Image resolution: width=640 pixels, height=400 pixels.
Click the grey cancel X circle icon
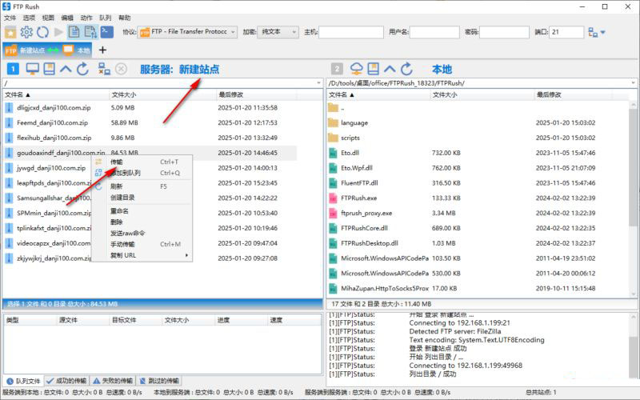(121, 69)
